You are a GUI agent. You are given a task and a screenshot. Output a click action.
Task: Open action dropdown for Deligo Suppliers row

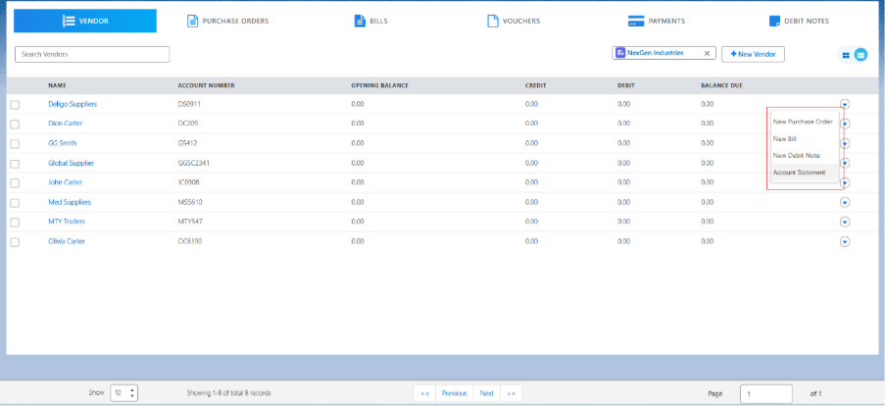pyautogui.click(x=845, y=104)
